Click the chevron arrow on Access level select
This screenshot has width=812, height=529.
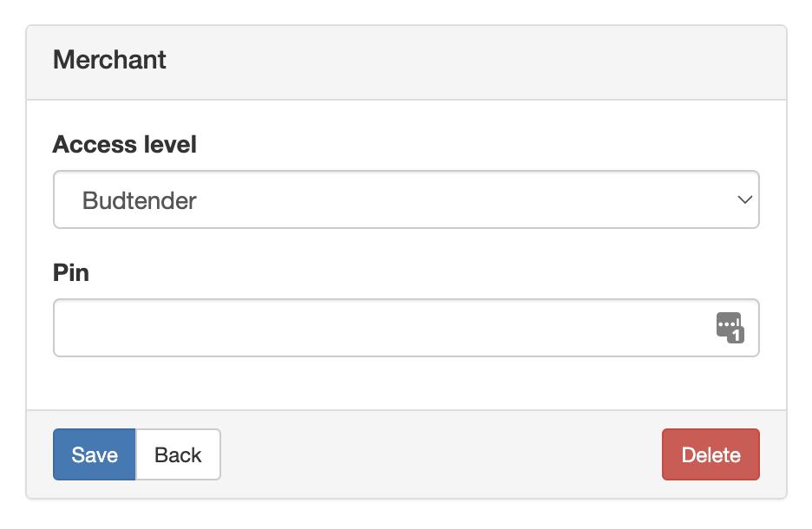pyautogui.click(x=744, y=199)
